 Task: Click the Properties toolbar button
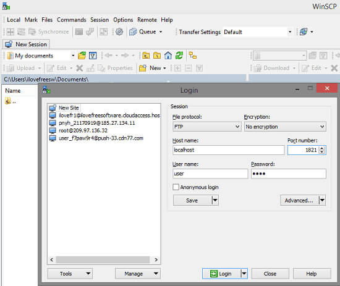[115, 68]
